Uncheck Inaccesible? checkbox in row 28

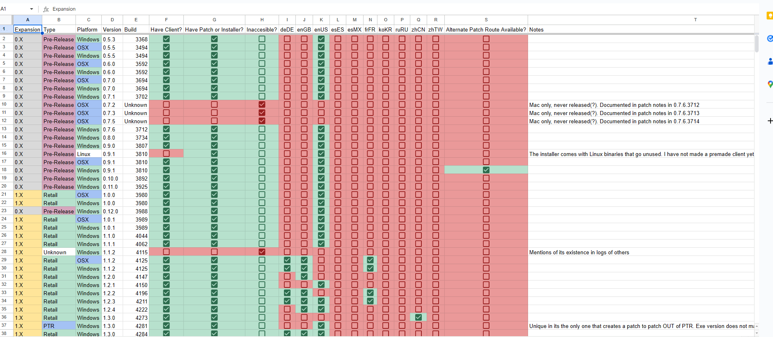262,252
